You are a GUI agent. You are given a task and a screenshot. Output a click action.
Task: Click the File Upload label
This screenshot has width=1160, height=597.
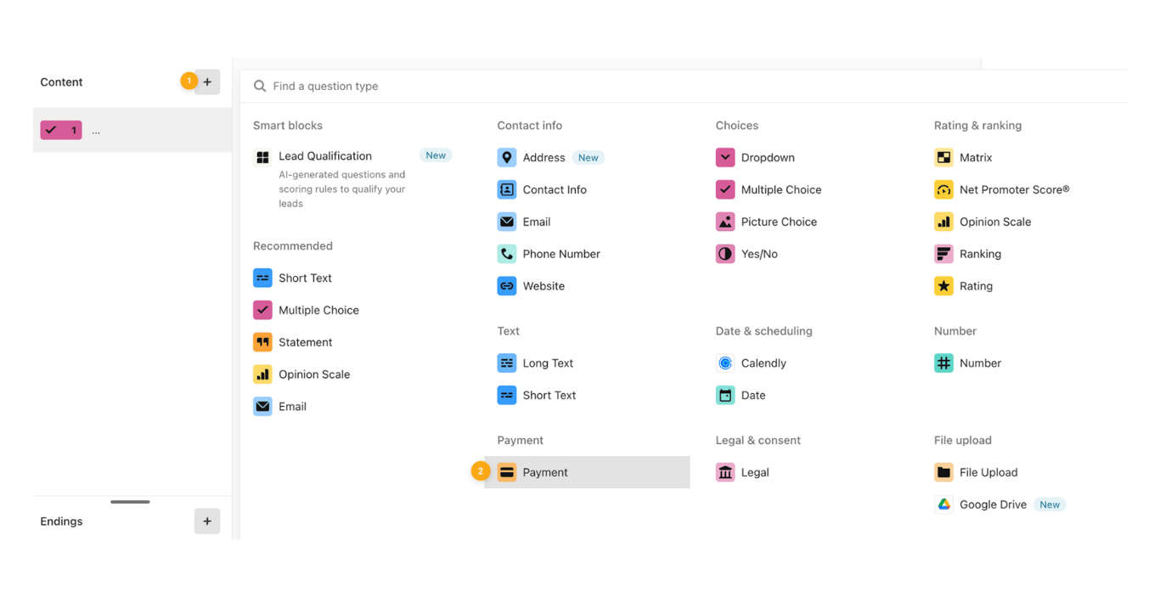tap(988, 472)
